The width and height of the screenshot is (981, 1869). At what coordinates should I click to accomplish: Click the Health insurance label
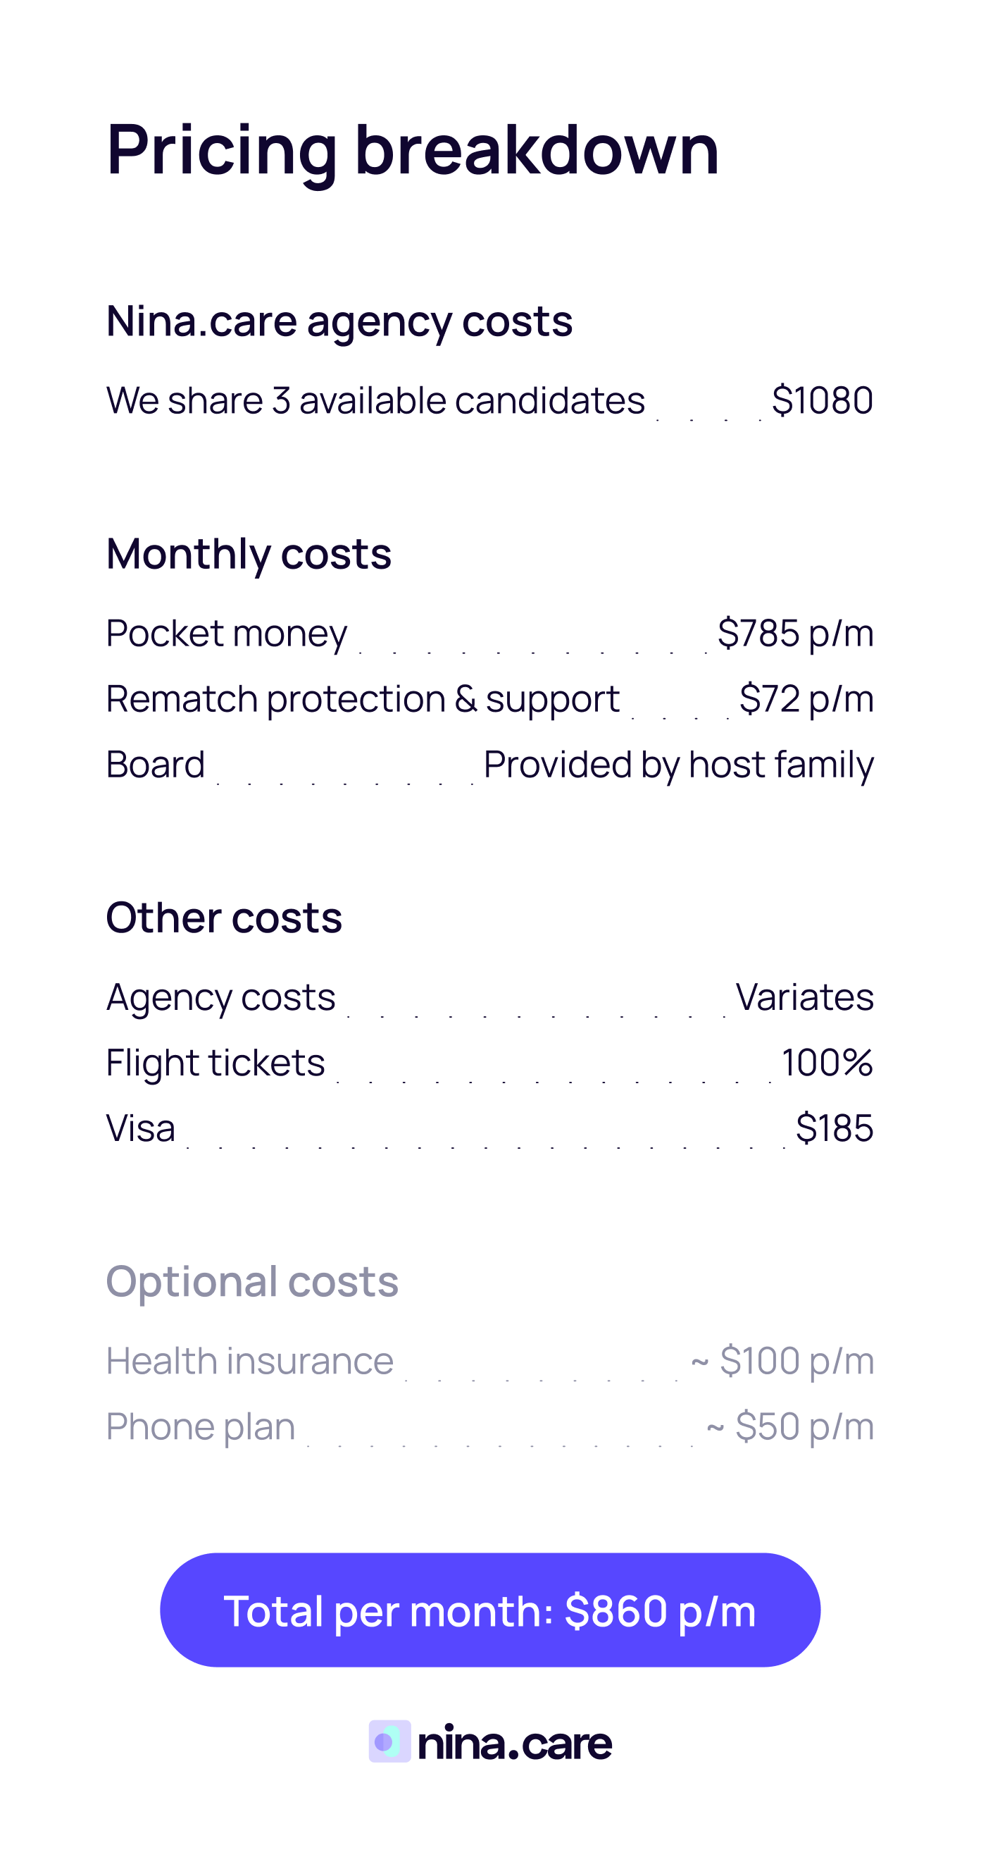[x=249, y=1361]
